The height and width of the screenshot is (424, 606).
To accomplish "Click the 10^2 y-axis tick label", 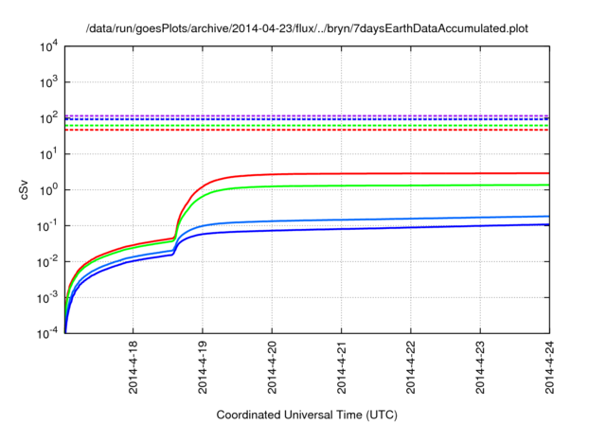I will tap(48, 117).
